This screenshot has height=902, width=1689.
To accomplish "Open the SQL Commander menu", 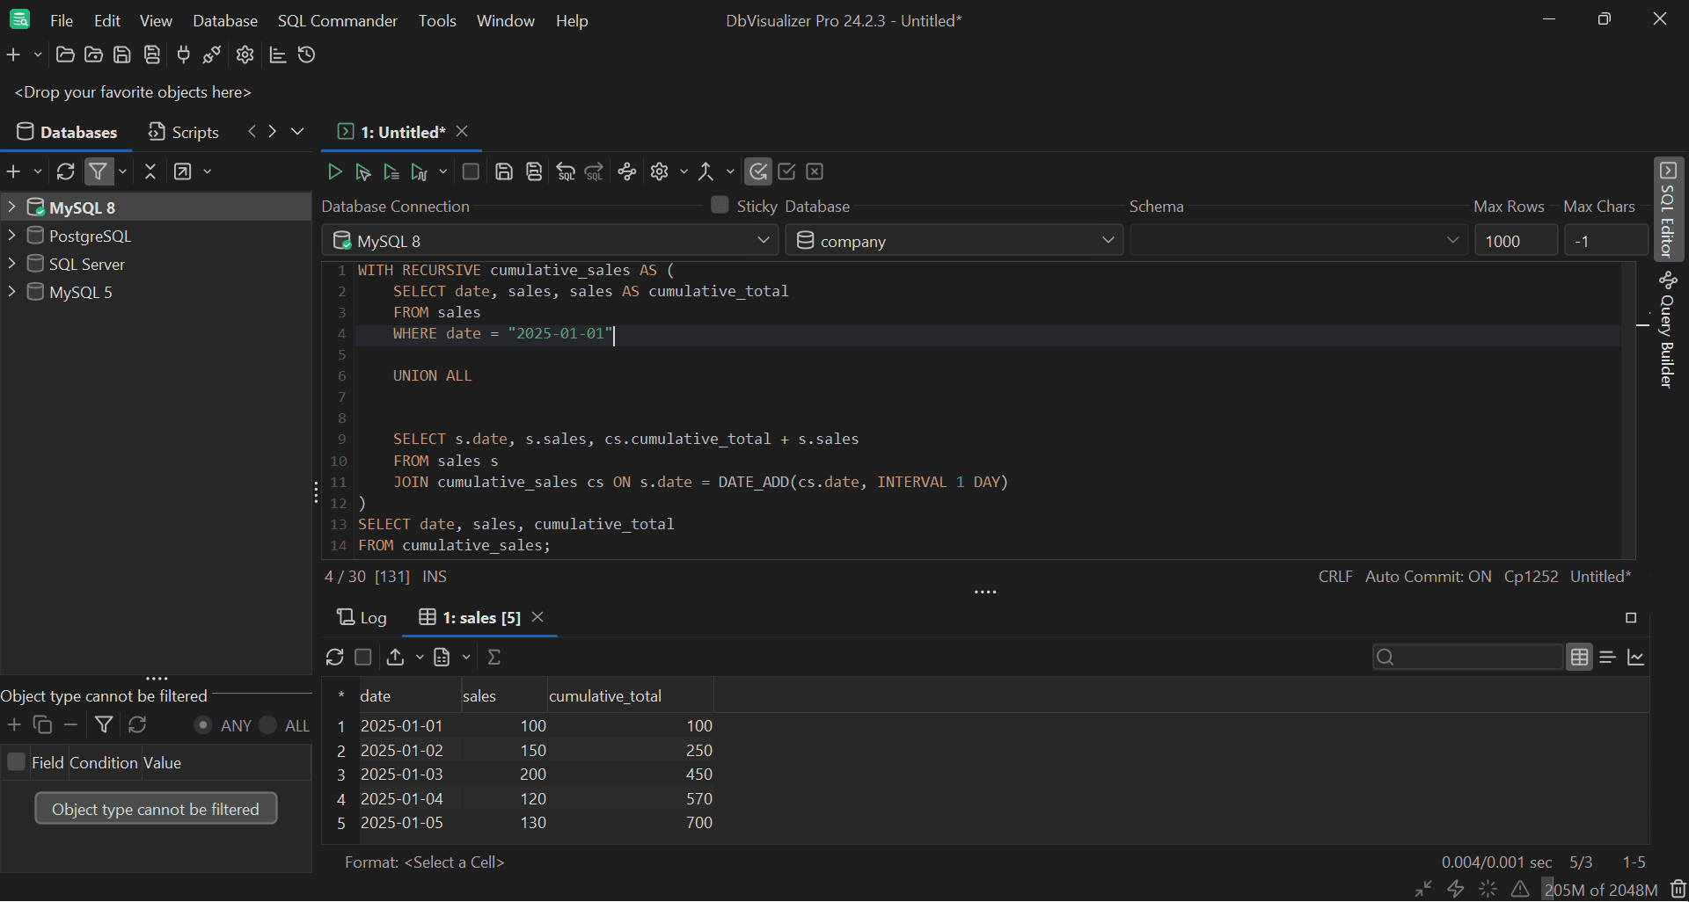I will (x=337, y=20).
